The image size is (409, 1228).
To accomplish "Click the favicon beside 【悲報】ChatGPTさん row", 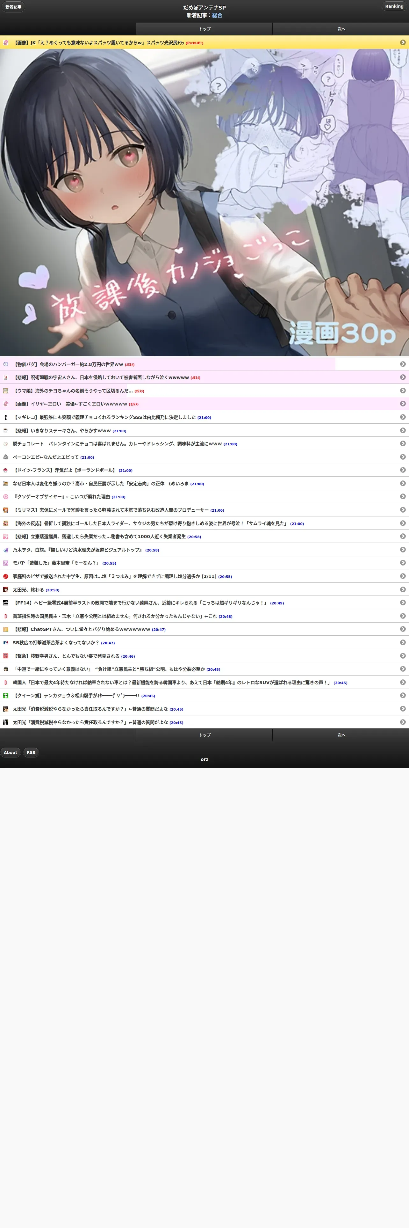I will pyautogui.click(x=6, y=629).
